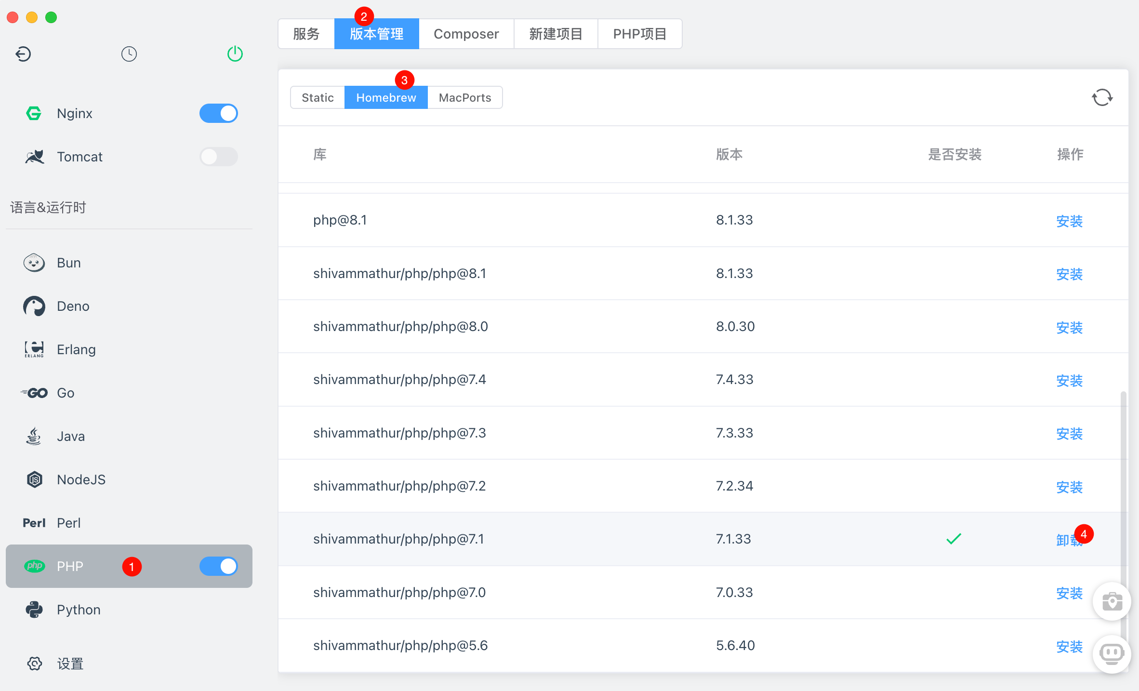The height and width of the screenshot is (691, 1139).
Task: Click the back/logout arrow icon in sidebar
Action: pos(23,54)
